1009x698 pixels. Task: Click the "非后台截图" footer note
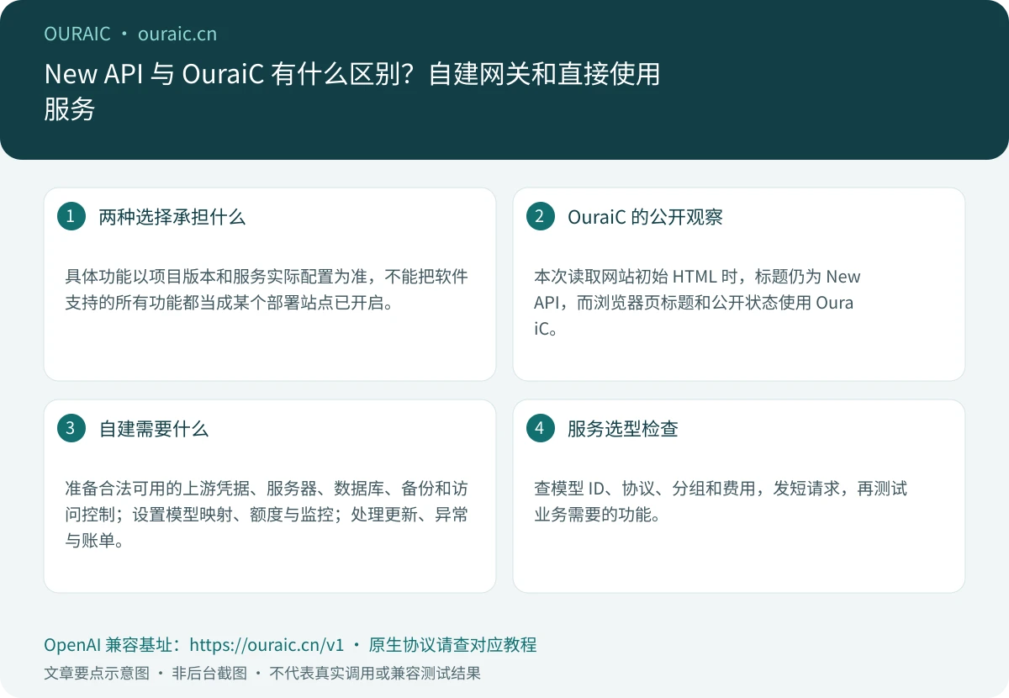209,674
